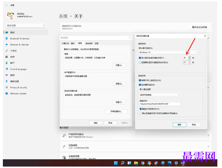Image resolution: width=222 pixels, height=168 pixels.
Task: Expand the 远程桌面 row chevron
Action: [x=208, y=147]
